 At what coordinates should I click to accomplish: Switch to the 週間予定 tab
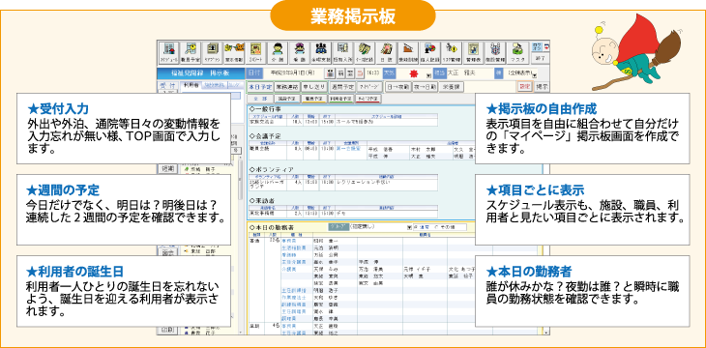click(342, 87)
